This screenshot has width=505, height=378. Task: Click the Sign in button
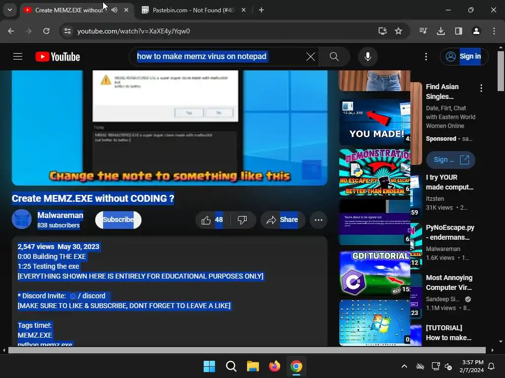click(x=464, y=57)
